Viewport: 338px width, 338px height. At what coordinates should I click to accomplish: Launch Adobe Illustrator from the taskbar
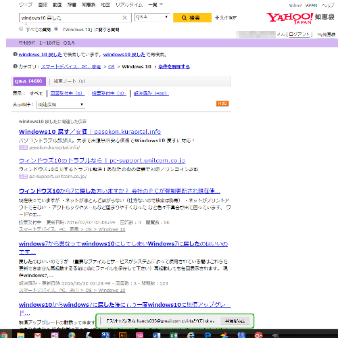tap(122, 335)
